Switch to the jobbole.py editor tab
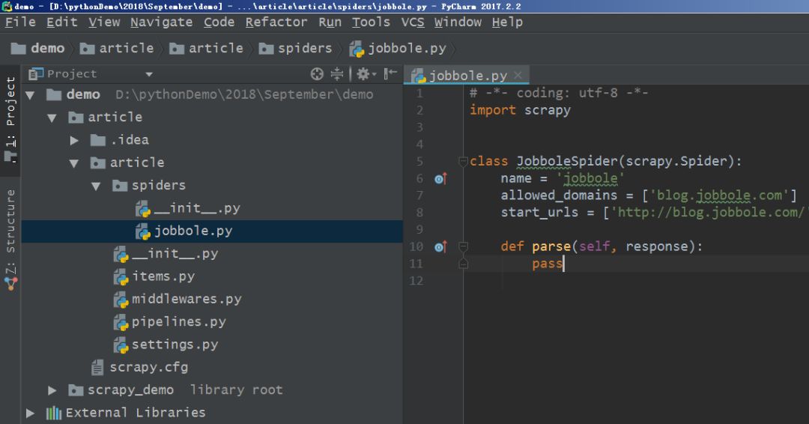This screenshot has width=809, height=424. point(467,76)
